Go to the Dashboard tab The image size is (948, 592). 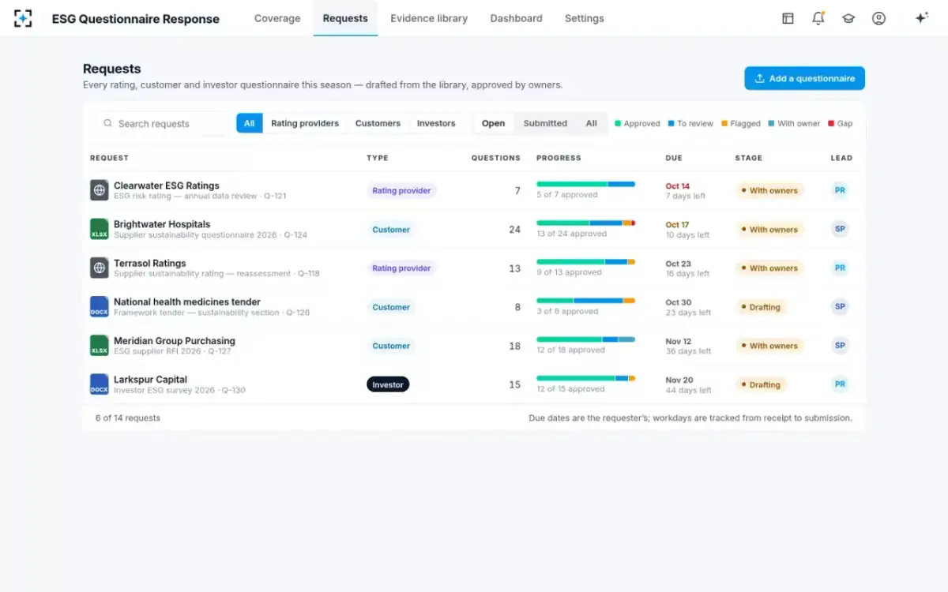point(516,18)
